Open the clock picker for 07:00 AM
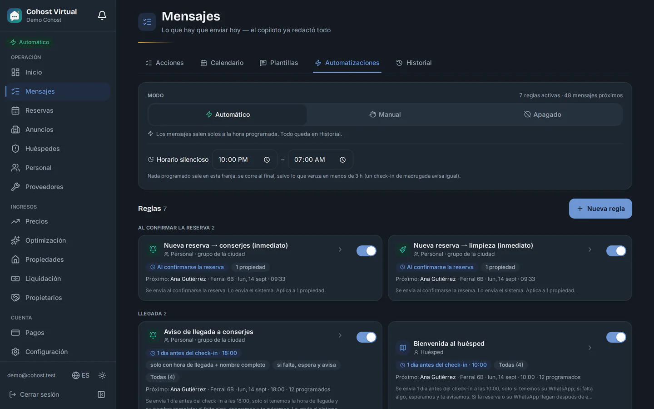 pos(343,160)
